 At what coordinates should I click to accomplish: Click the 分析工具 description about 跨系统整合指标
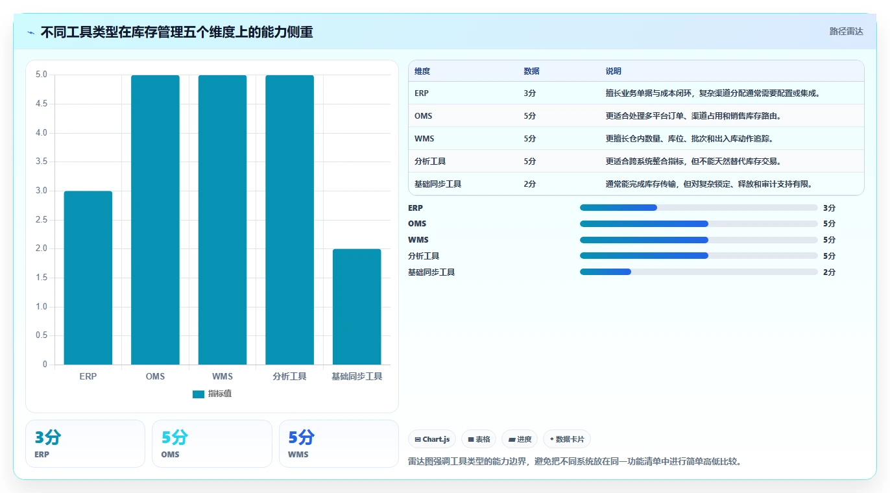693,161
